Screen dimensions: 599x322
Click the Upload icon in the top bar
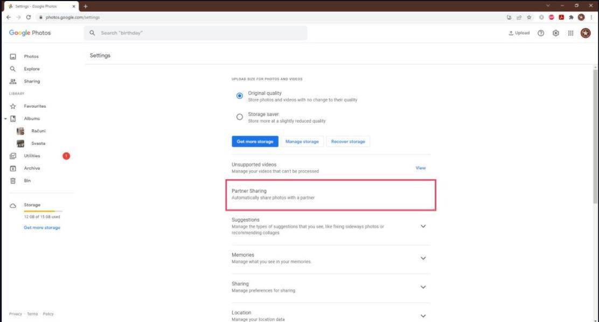pos(519,33)
